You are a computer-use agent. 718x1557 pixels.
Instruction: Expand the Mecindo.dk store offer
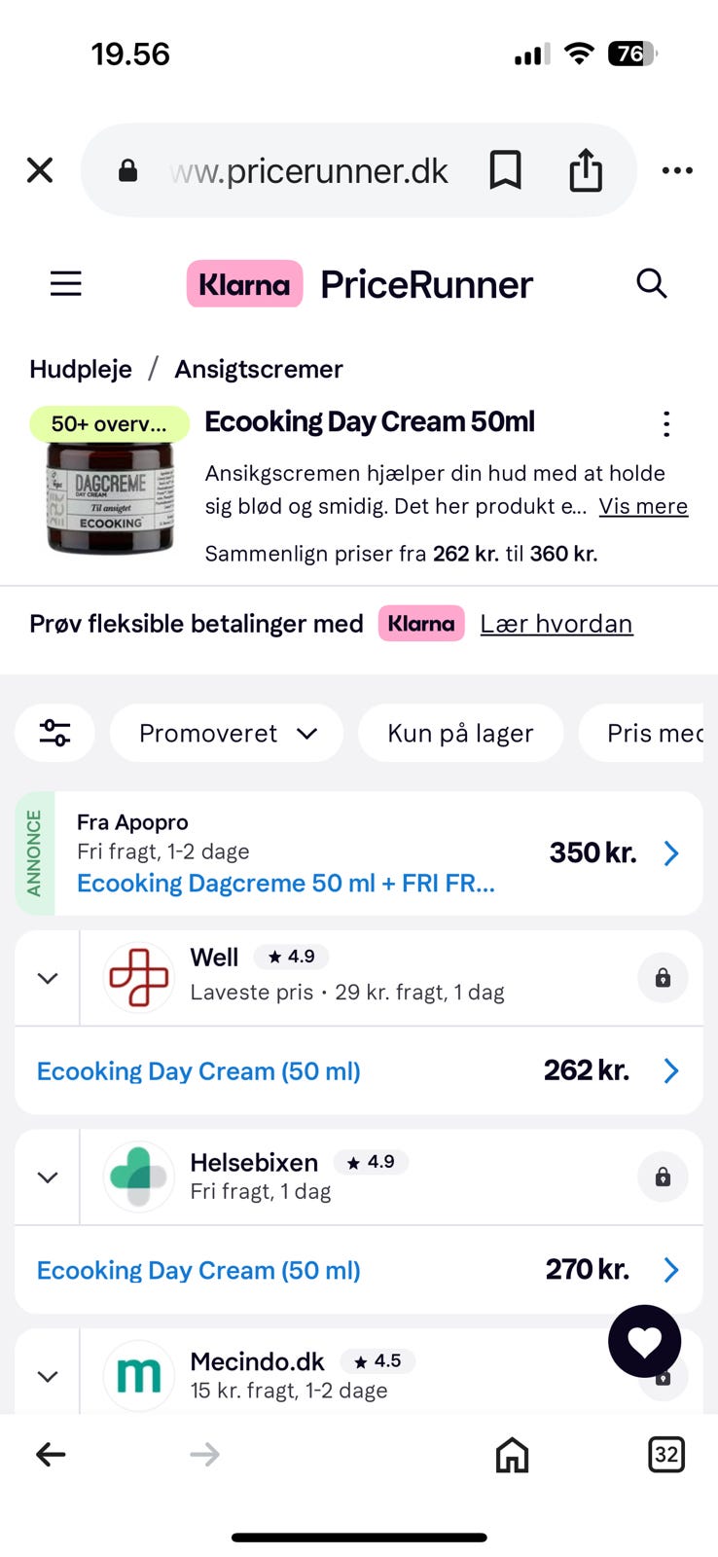(48, 1376)
